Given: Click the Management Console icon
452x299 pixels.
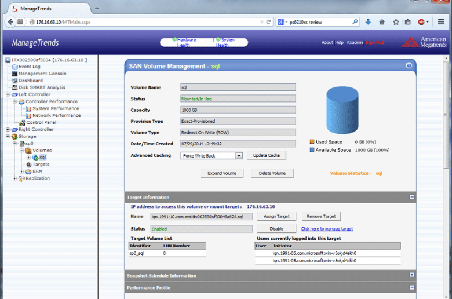Looking at the screenshot, I should (14, 74).
